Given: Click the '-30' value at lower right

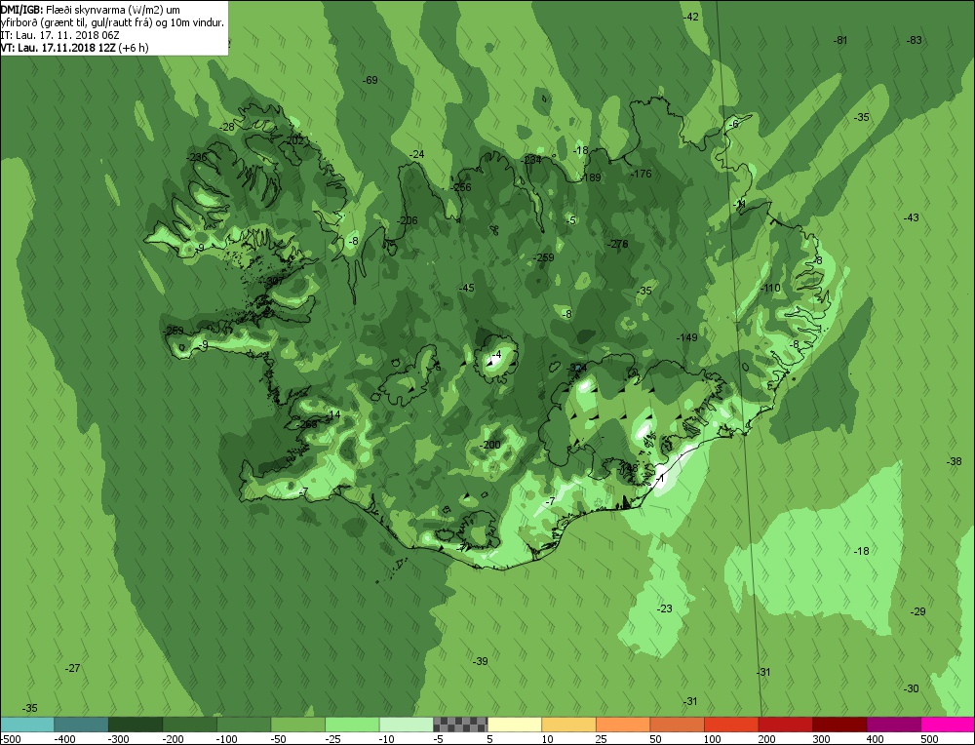Looking at the screenshot, I should pyautogui.click(x=911, y=689).
